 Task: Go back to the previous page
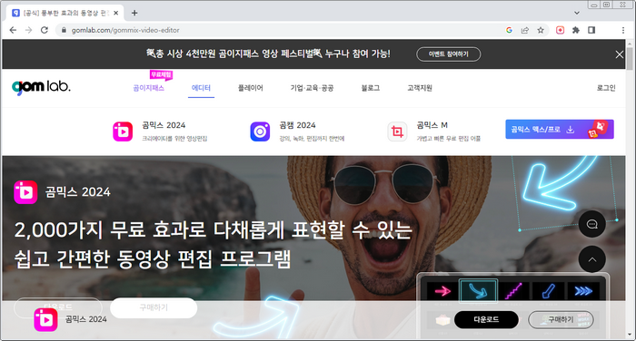[13, 30]
